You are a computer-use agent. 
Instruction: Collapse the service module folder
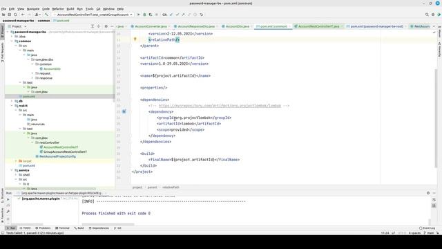click(12, 170)
